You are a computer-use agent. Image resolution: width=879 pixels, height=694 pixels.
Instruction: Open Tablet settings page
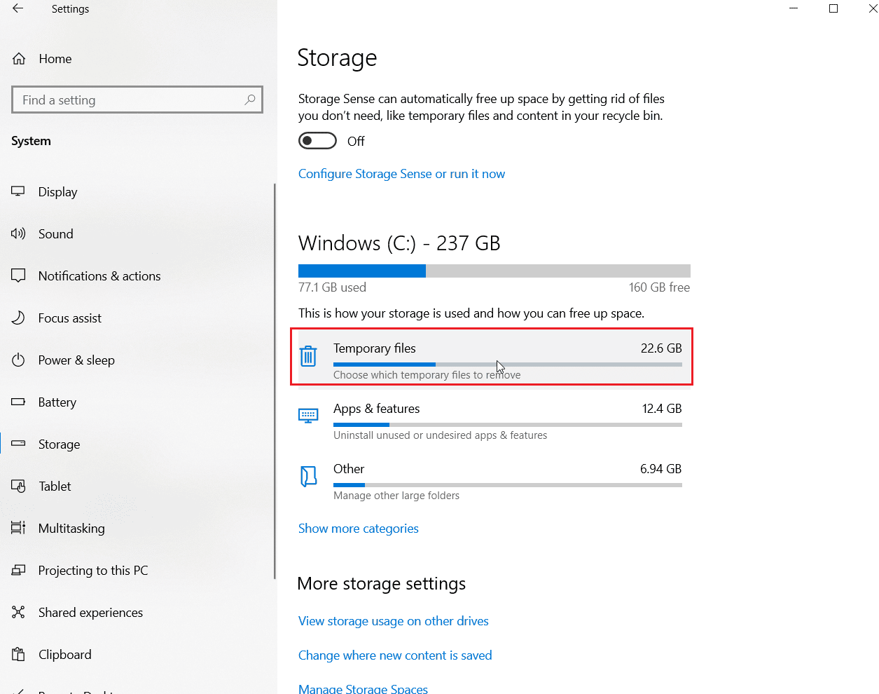click(55, 486)
